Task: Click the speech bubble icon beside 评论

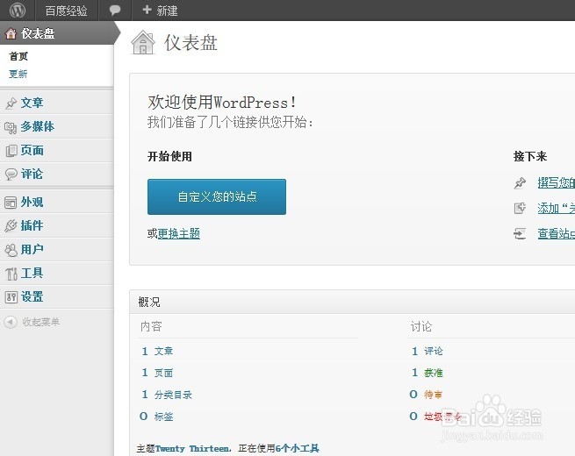Action: coord(11,175)
